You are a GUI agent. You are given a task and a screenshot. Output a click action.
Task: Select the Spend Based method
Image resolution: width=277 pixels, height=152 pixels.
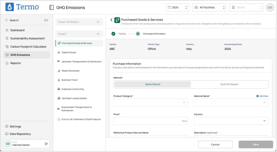(x=153, y=84)
